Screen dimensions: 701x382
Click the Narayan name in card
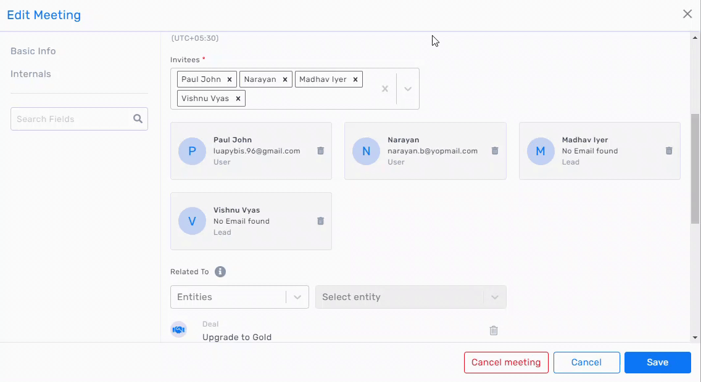[403, 140]
